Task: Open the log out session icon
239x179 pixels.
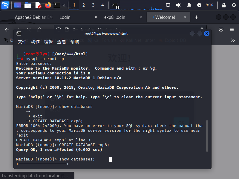Action: [234, 5]
